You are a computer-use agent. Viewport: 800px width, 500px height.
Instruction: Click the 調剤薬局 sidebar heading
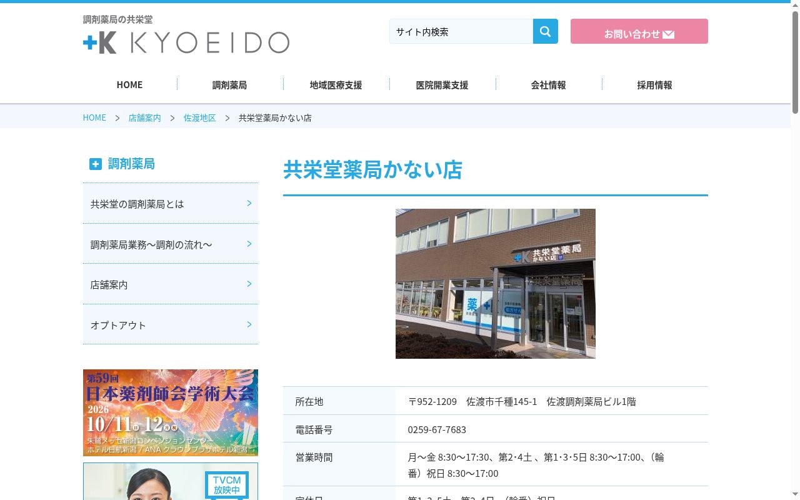click(x=131, y=164)
